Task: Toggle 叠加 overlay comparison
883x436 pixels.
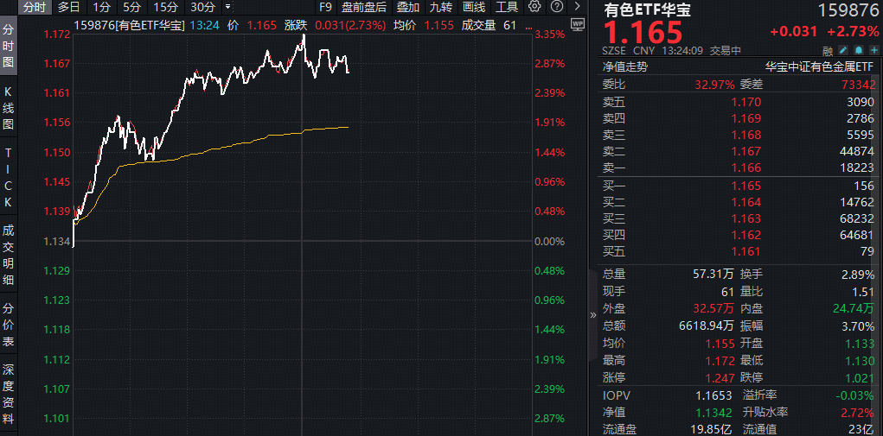Action: [x=408, y=7]
